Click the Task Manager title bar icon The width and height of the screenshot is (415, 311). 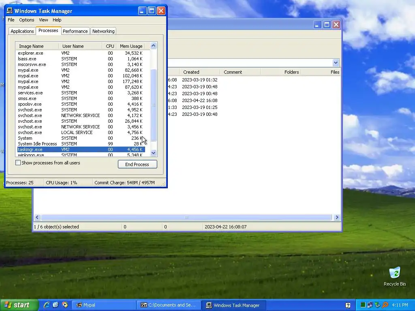pos(10,11)
